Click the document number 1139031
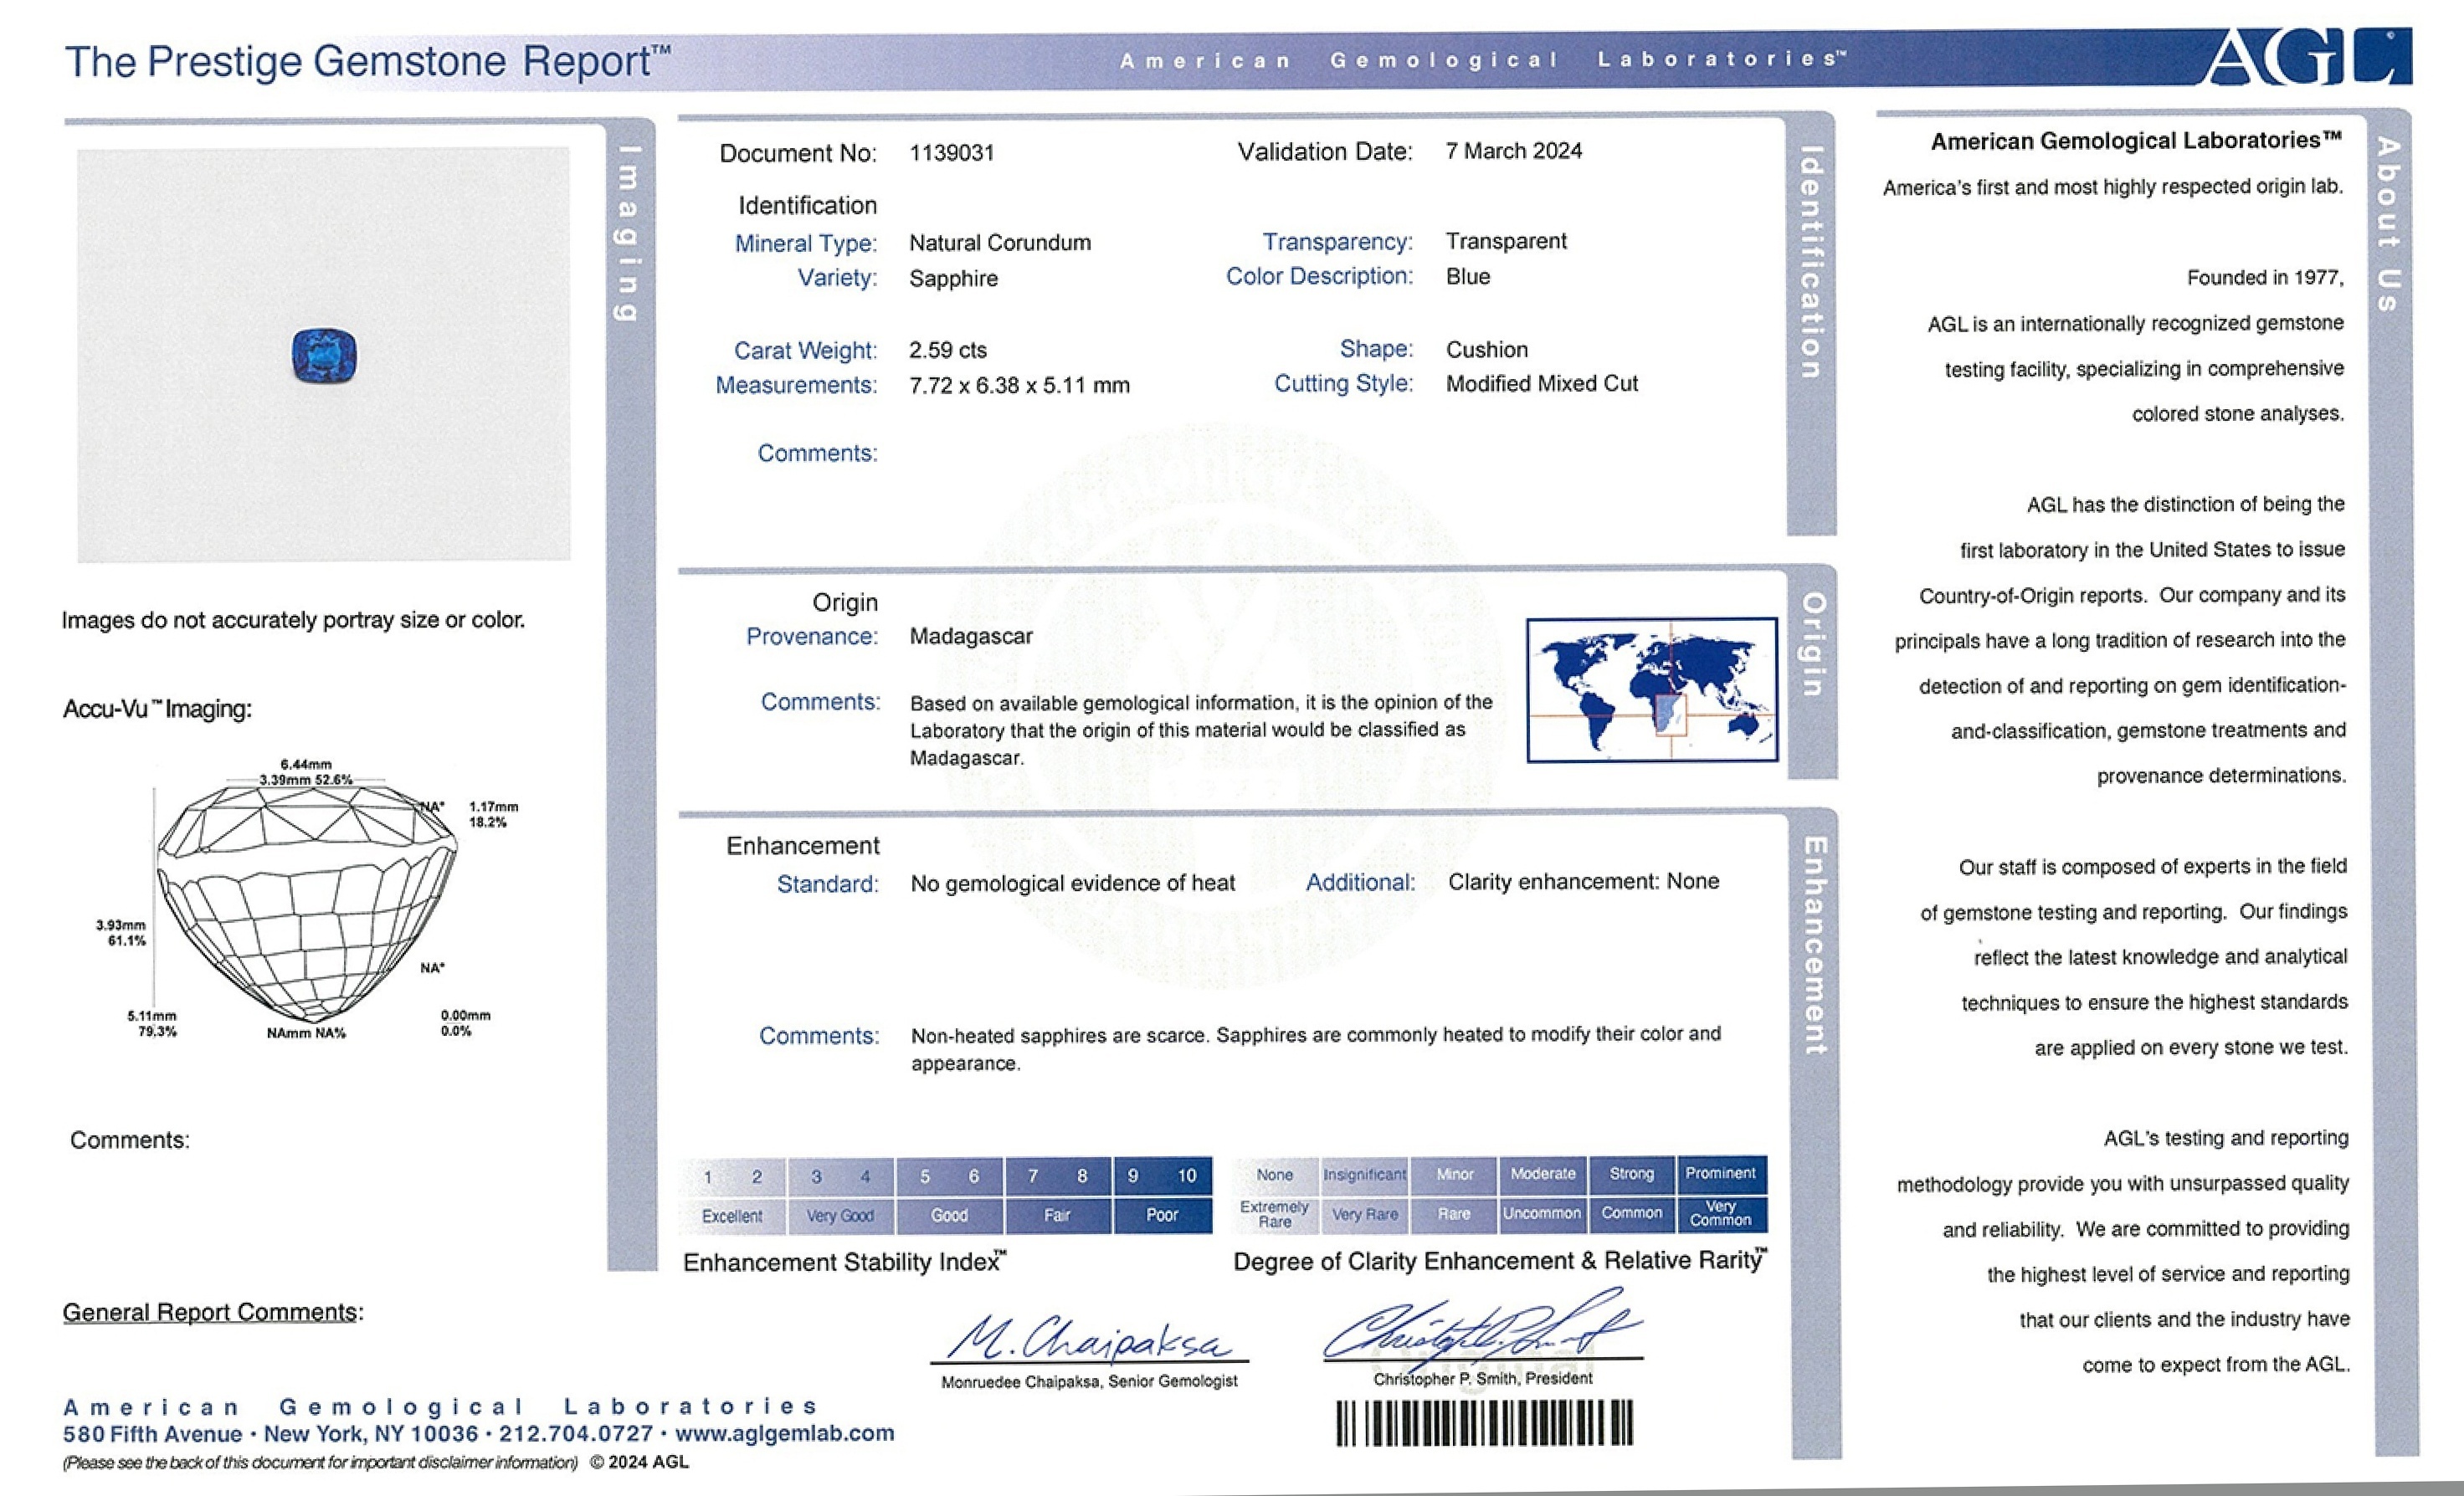 (952, 153)
